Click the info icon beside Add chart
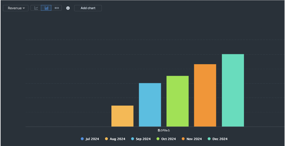 (68, 8)
